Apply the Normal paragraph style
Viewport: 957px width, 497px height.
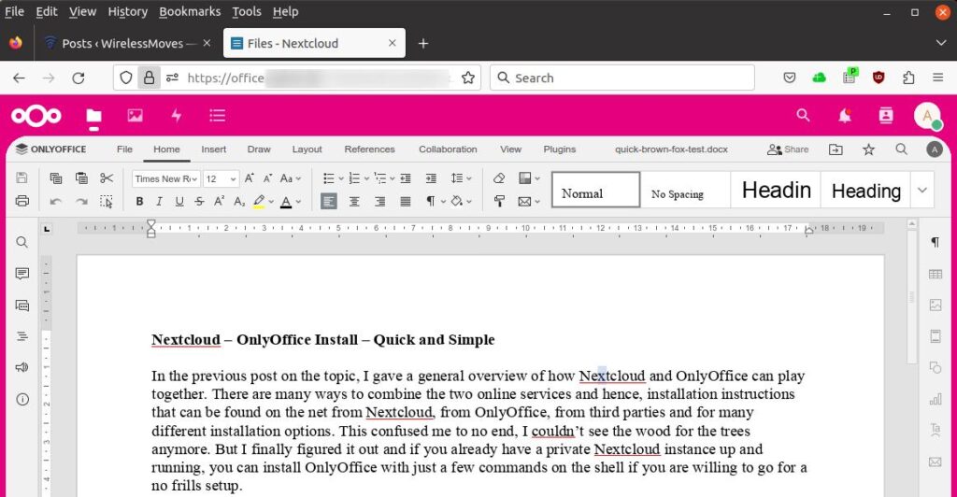pos(595,190)
